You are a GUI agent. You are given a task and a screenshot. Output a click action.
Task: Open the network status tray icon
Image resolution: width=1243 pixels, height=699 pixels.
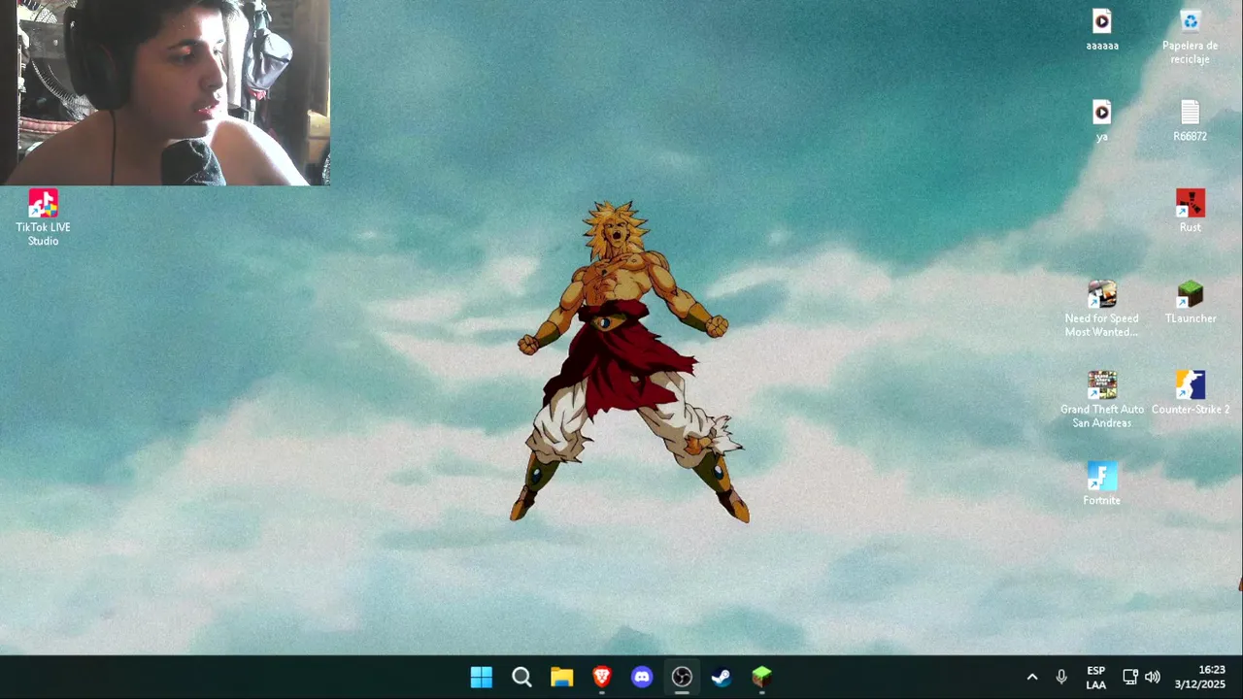coord(1130,677)
